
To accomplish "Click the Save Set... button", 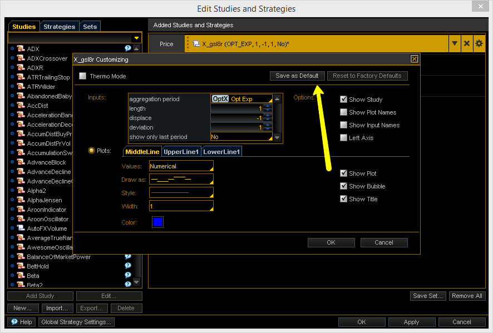I will (x=428, y=296).
